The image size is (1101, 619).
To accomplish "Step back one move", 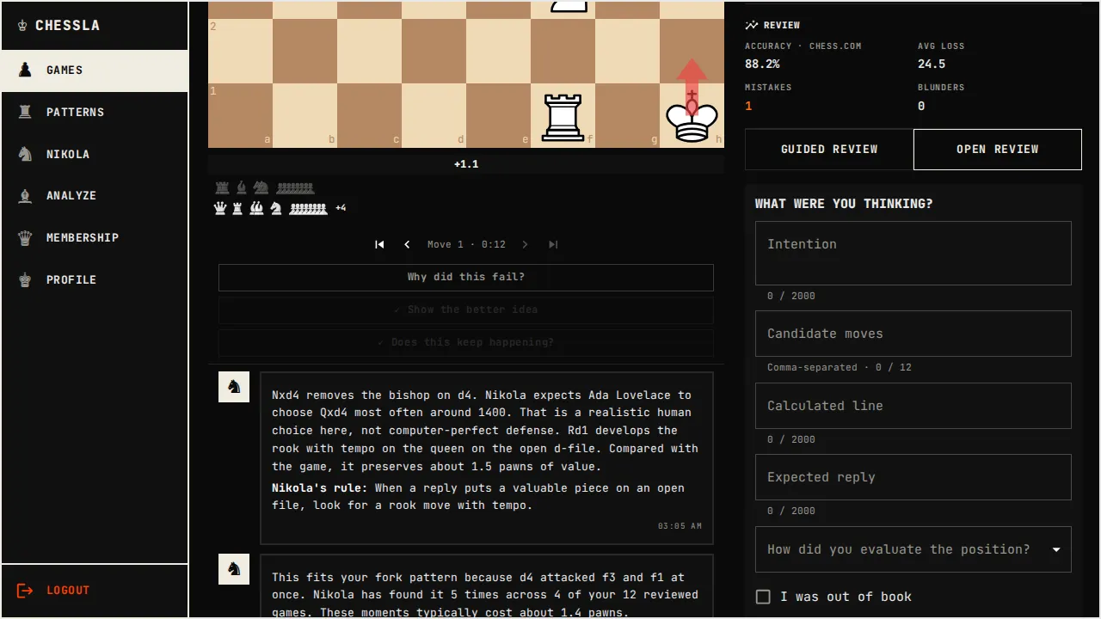I will click(x=407, y=244).
